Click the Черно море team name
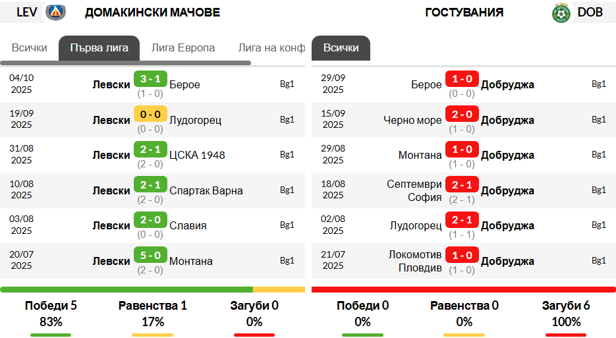616x338 pixels. (x=412, y=120)
